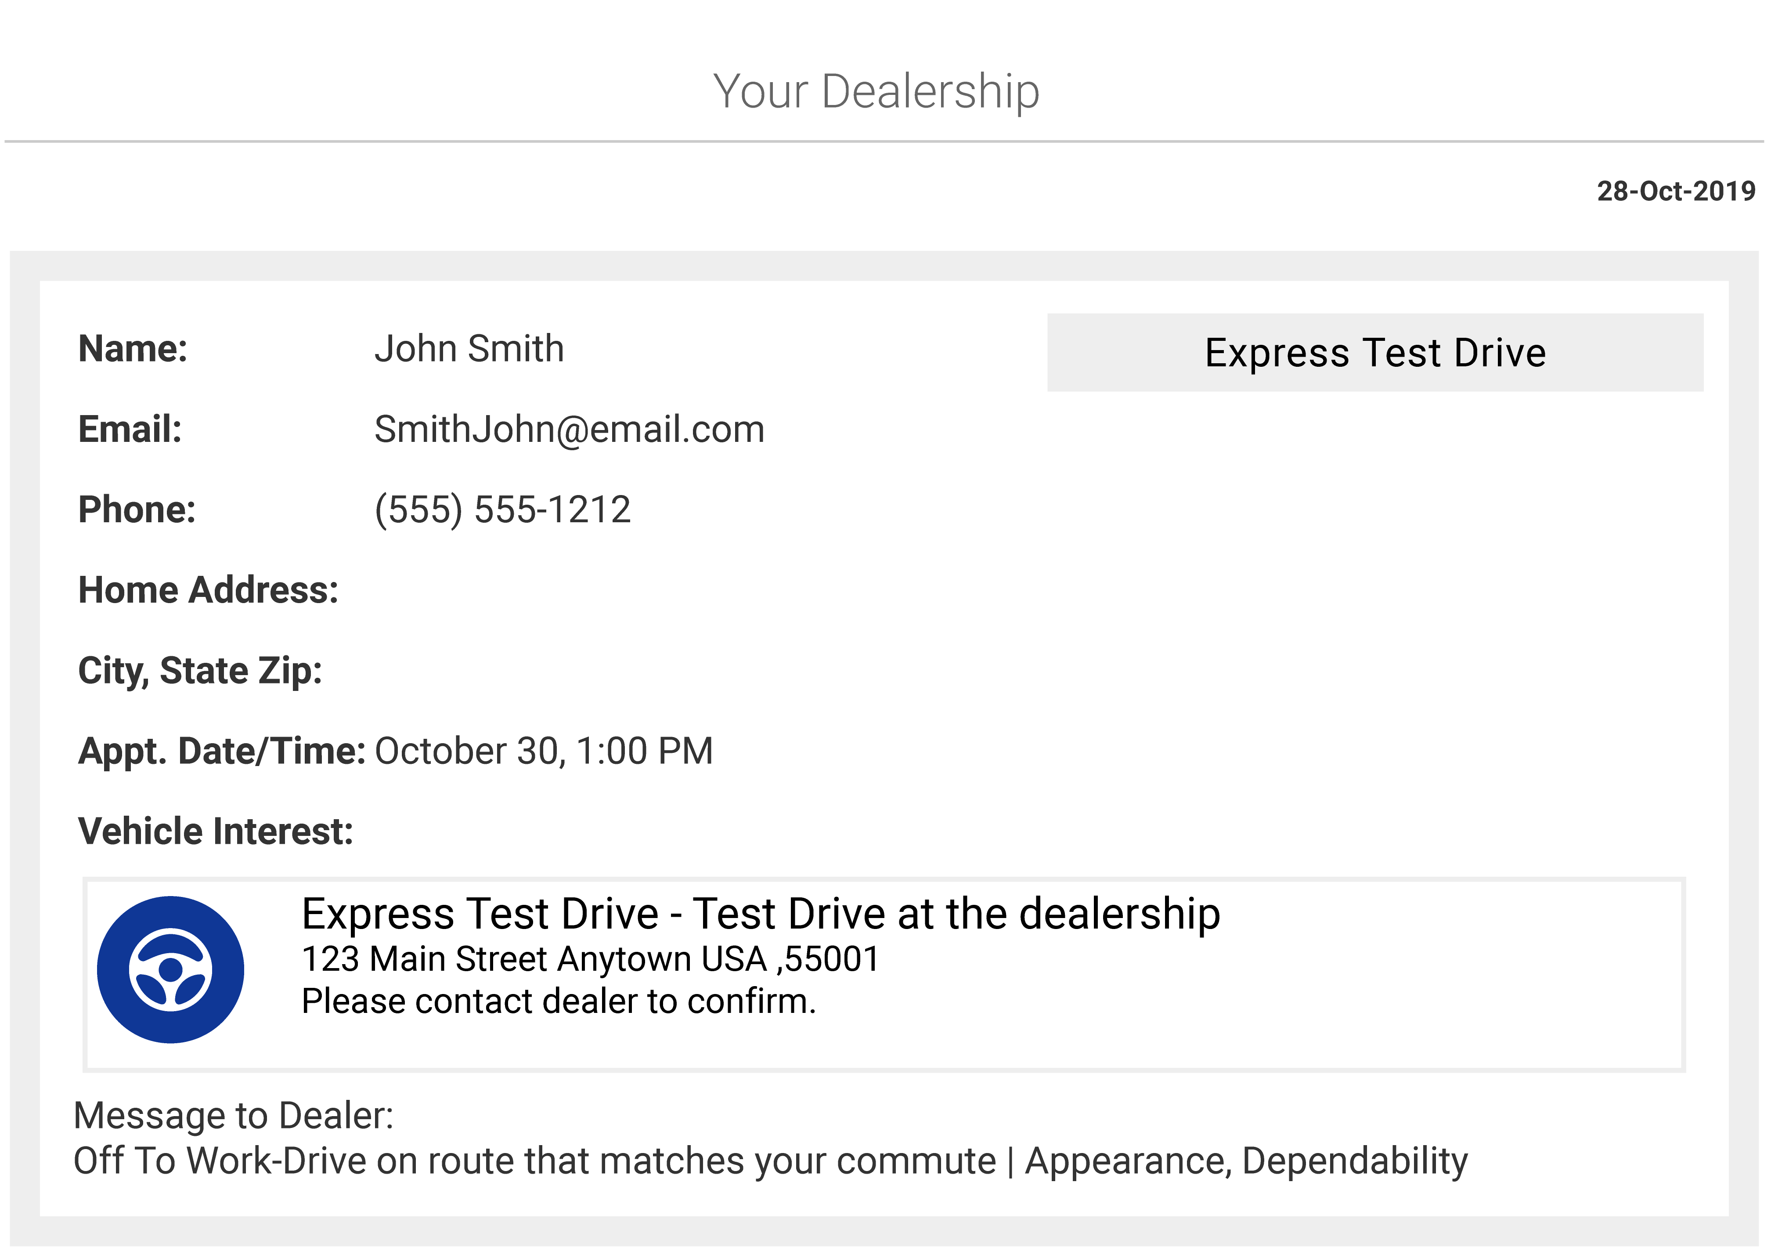Click the phone number (555) 555-1212

pos(502,510)
